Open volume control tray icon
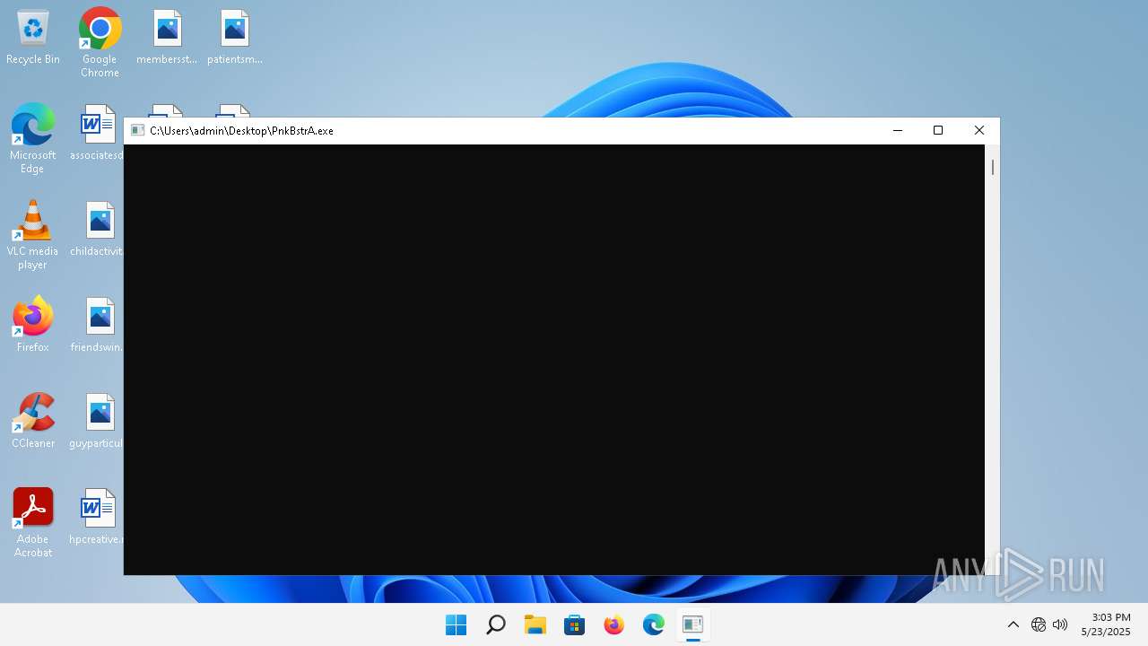This screenshot has height=646, width=1148. pyautogui.click(x=1060, y=624)
